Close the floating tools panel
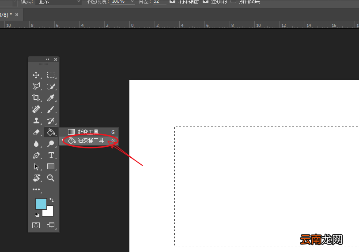The width and height of the screenshot is (359, 252). point(55,59)
